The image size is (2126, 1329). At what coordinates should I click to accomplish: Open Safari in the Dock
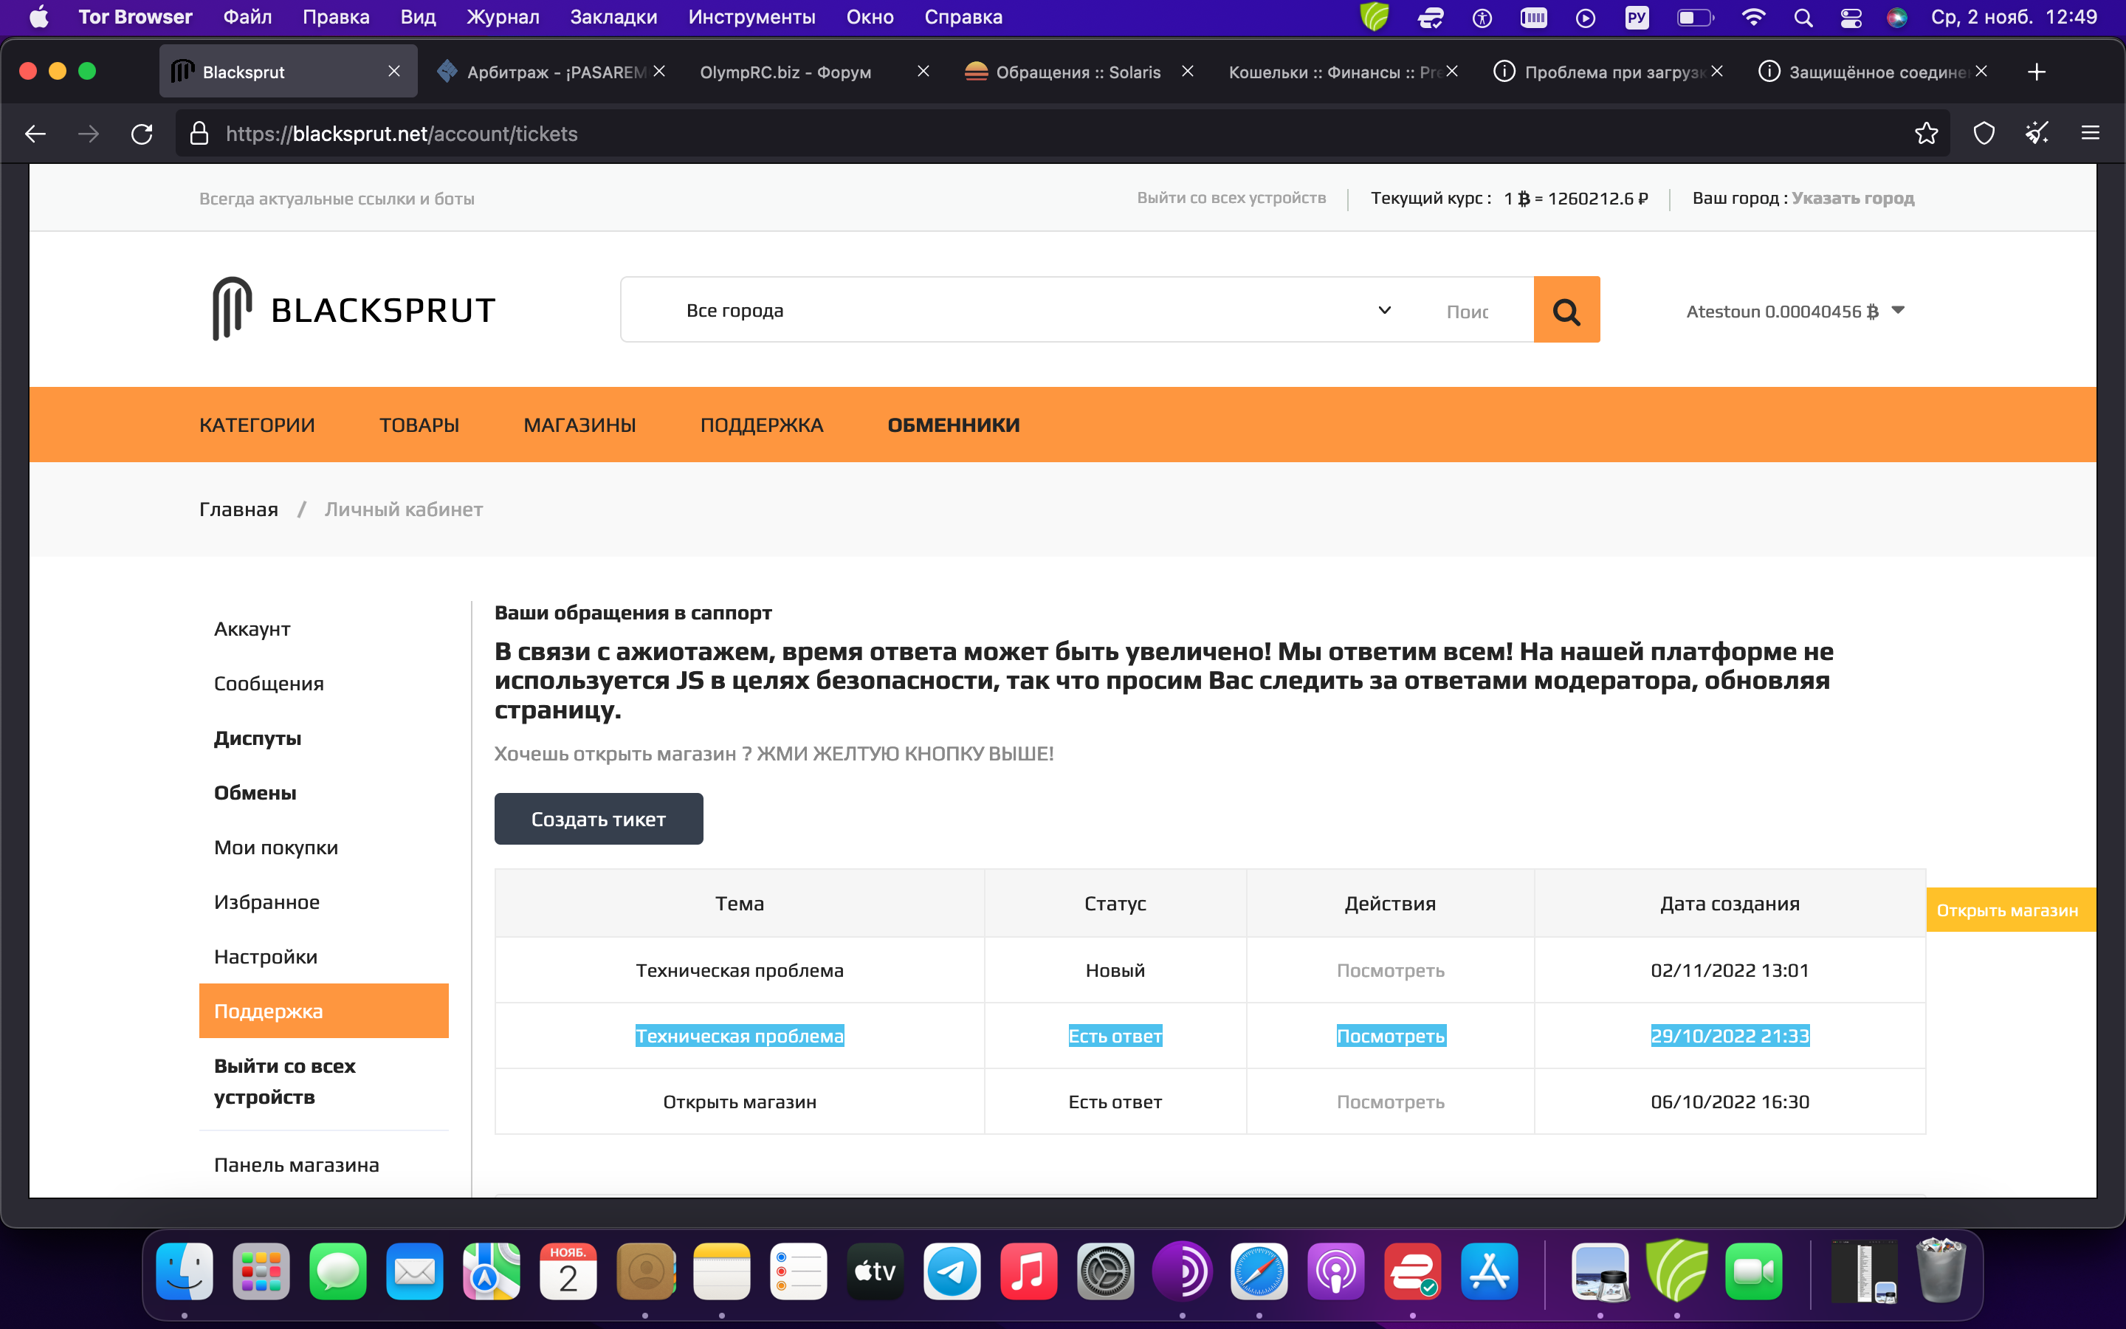pyautogui.click(x=1259, y=1271)
